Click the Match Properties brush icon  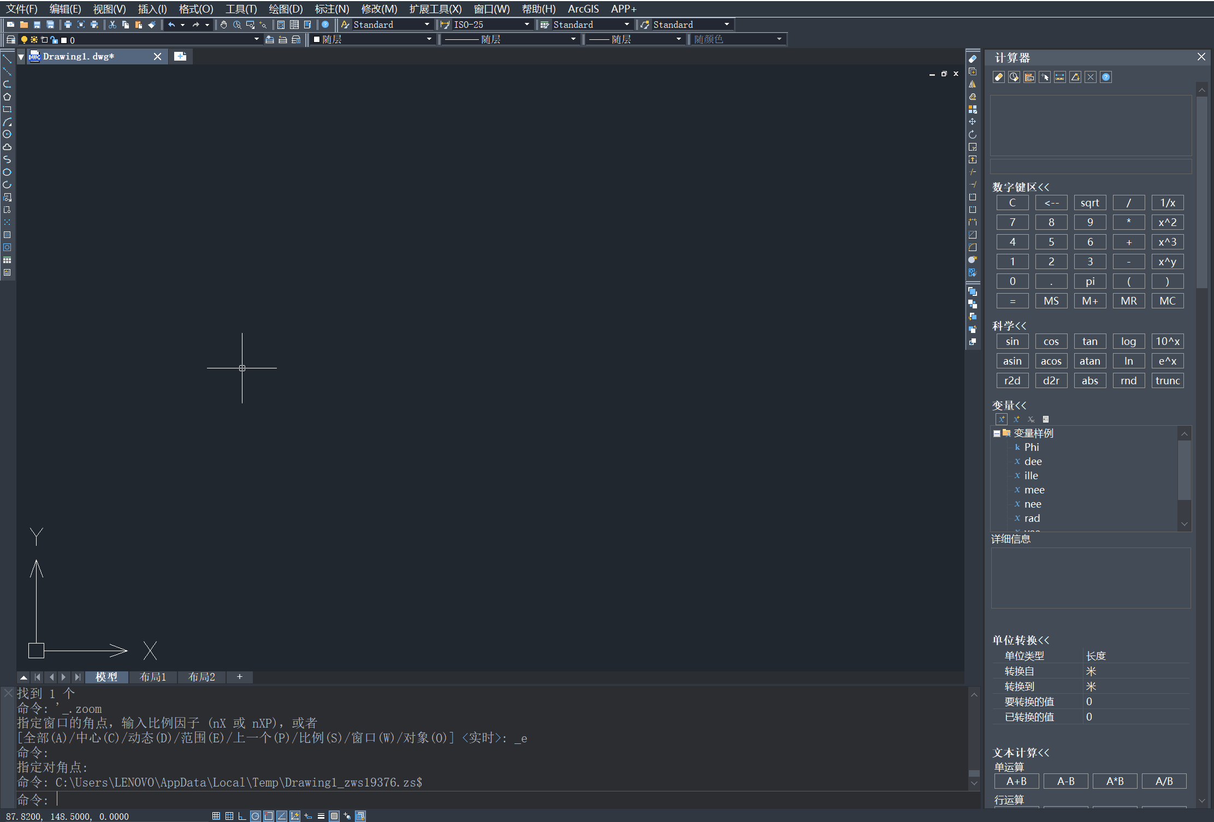click(x=152, y=25)
